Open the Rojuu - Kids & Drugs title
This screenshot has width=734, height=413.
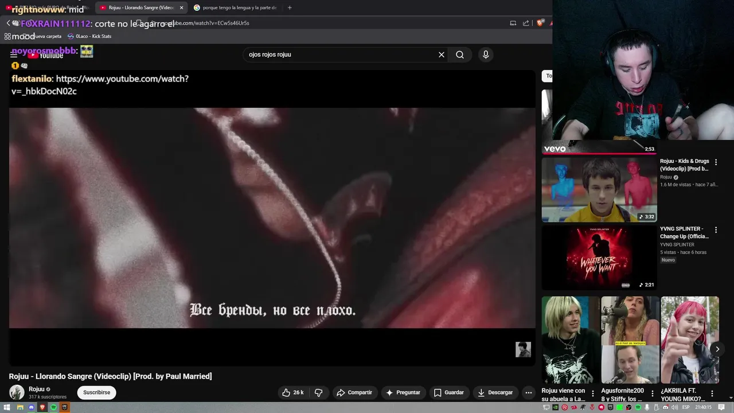tap(684, 165)
